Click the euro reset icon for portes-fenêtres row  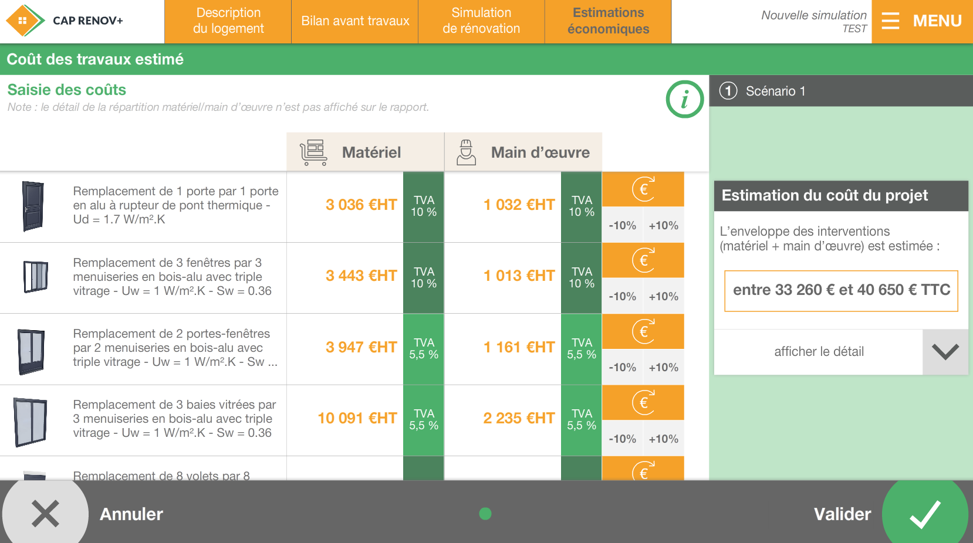(643, 331)
